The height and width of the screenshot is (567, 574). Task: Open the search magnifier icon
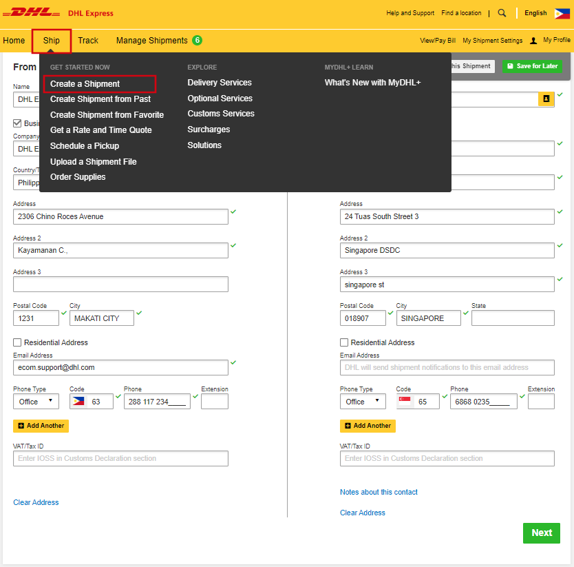(x=502, y=13)
